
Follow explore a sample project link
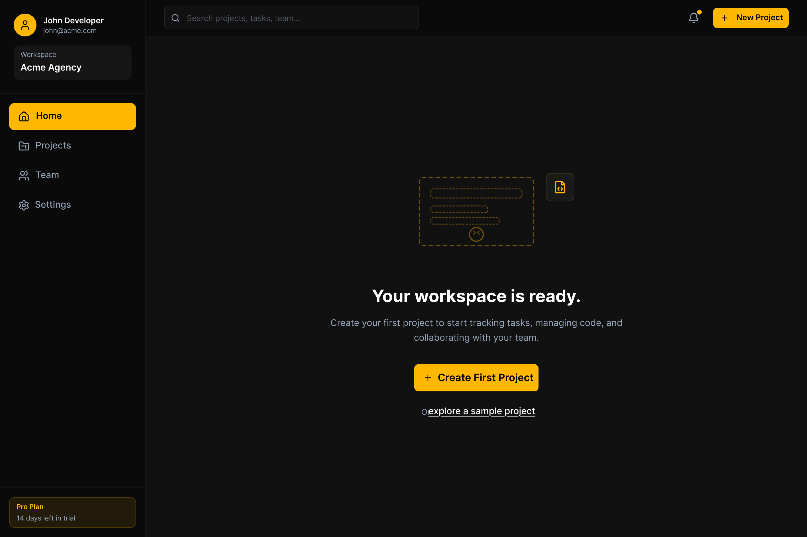coord(482,411)
